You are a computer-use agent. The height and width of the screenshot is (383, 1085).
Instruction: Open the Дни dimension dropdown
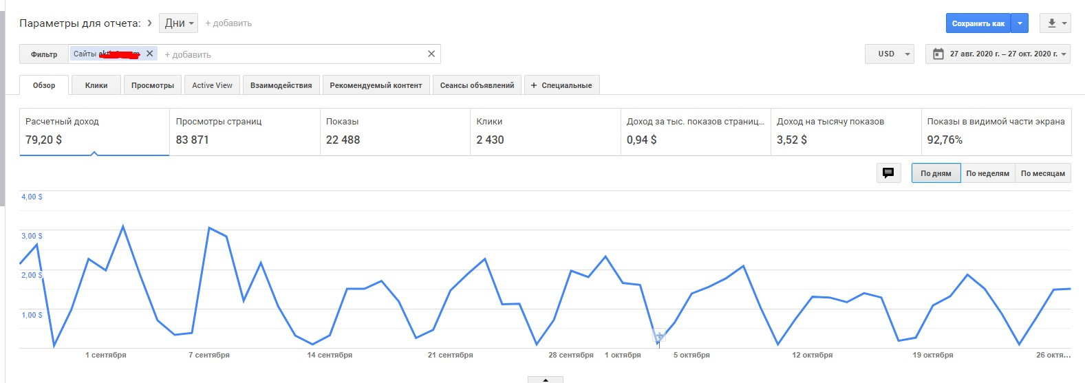click(178, 23)
